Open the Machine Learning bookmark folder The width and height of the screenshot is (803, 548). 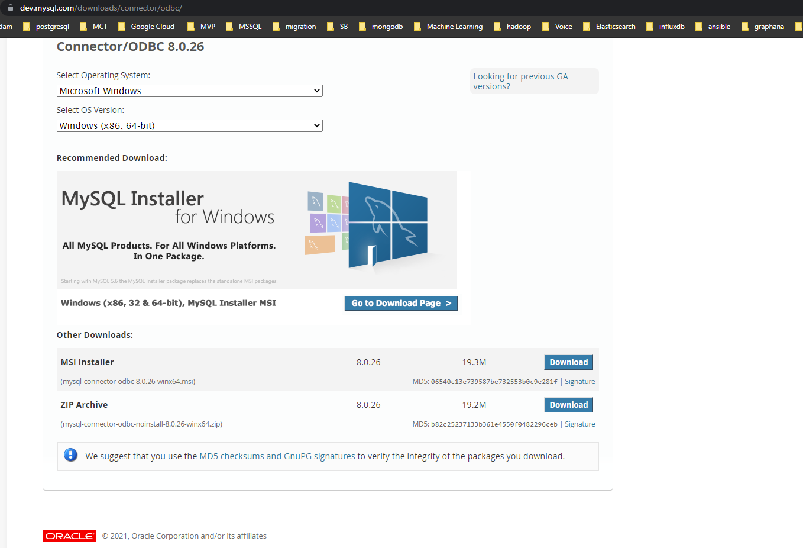(x=448, y=27)
